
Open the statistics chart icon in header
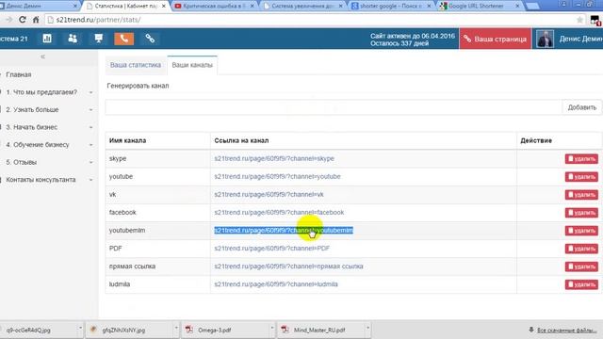click(47, 39)
